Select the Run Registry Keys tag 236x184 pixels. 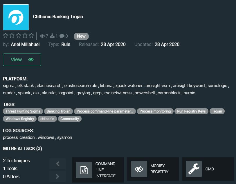pos(191,111)
